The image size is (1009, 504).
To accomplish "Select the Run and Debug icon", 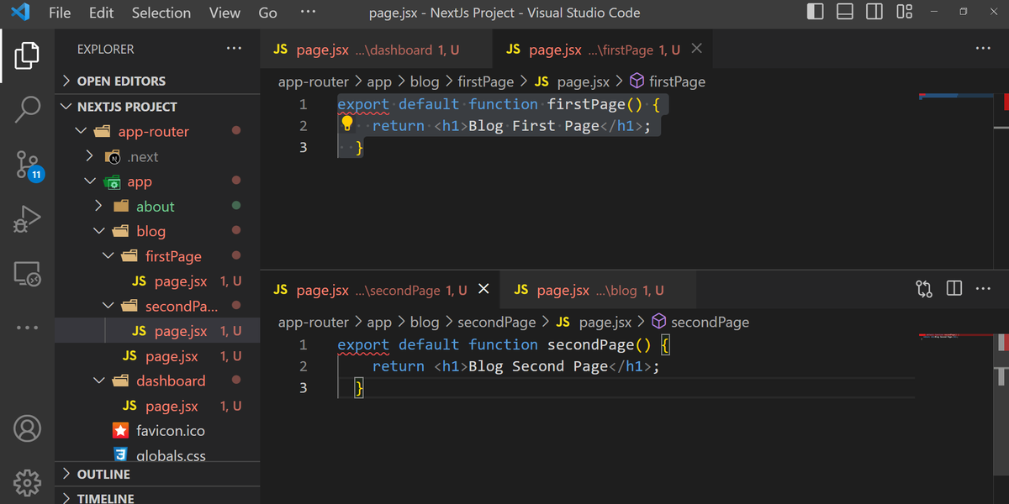I will [27, 217].
